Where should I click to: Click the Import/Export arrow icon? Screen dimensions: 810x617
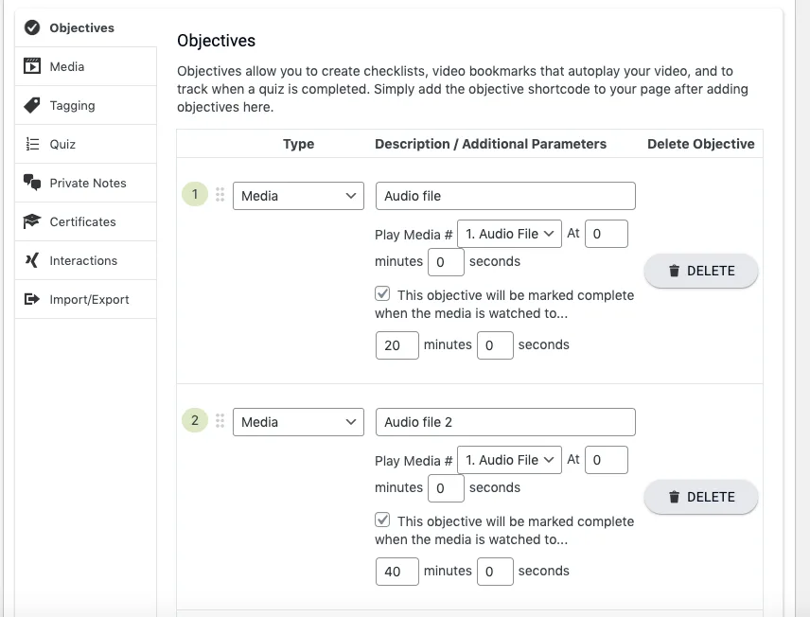32,300
